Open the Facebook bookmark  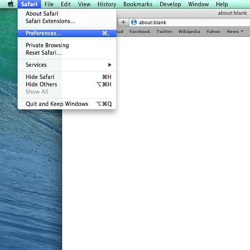click(x=140, y=32)
